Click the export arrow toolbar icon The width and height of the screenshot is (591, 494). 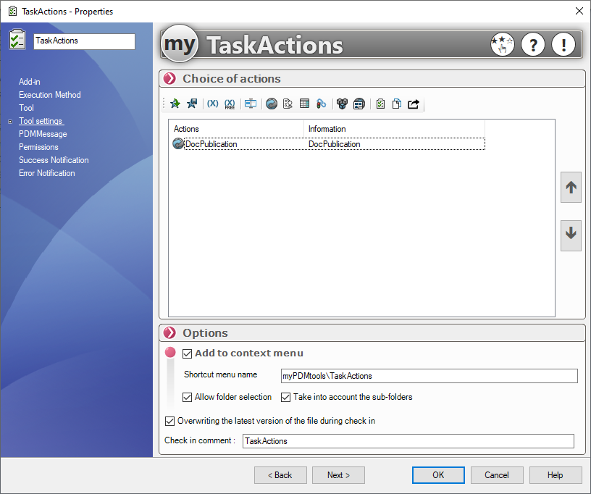[414, 104]
